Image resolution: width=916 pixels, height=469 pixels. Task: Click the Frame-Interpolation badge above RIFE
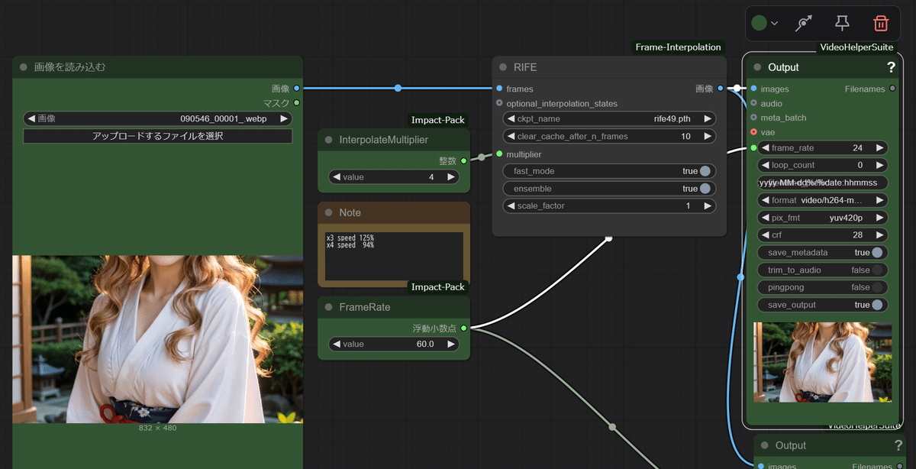click(678, 47)
